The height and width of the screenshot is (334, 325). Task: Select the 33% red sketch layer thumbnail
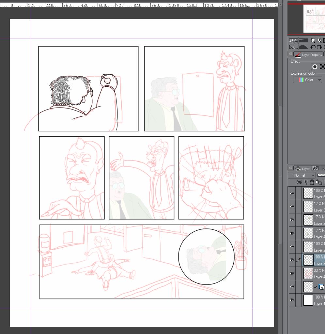pyautogui.click(x=308, y=273)
